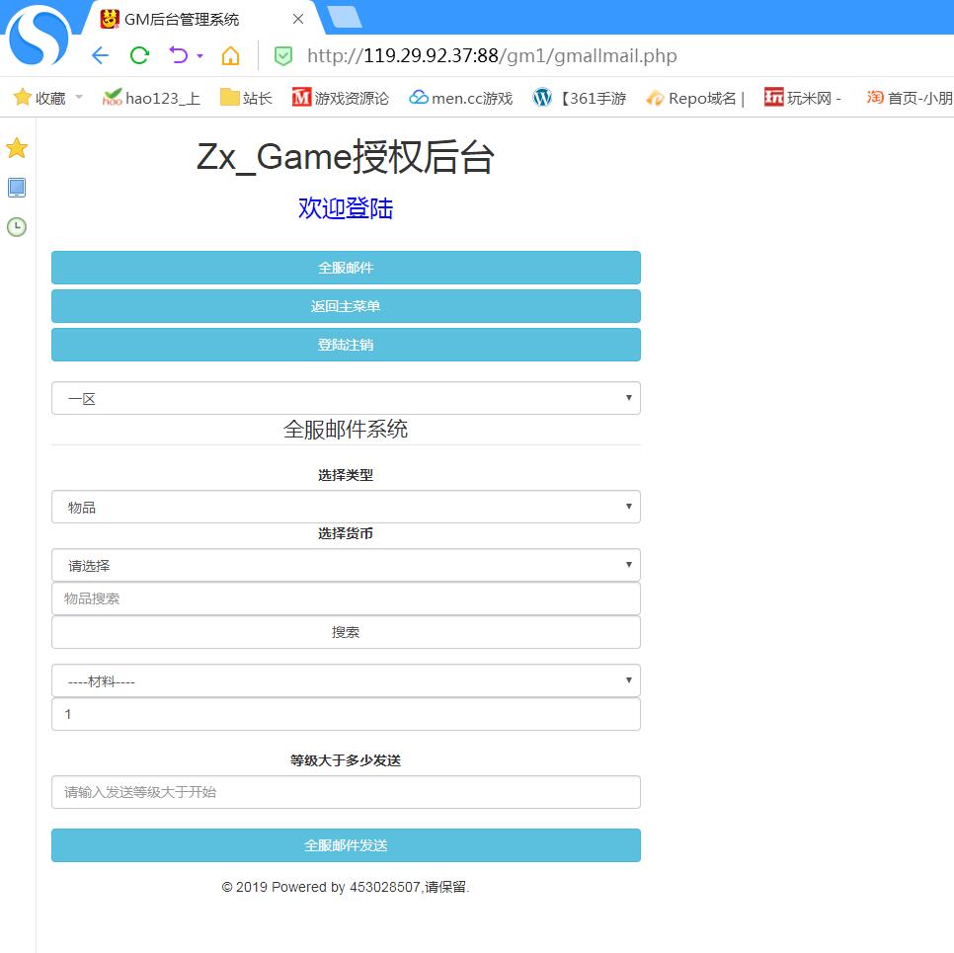The width and height of the screenshot is (954, 953).
Task: Click the sidebar tablet device icon
Action: [x=17, y=188]
